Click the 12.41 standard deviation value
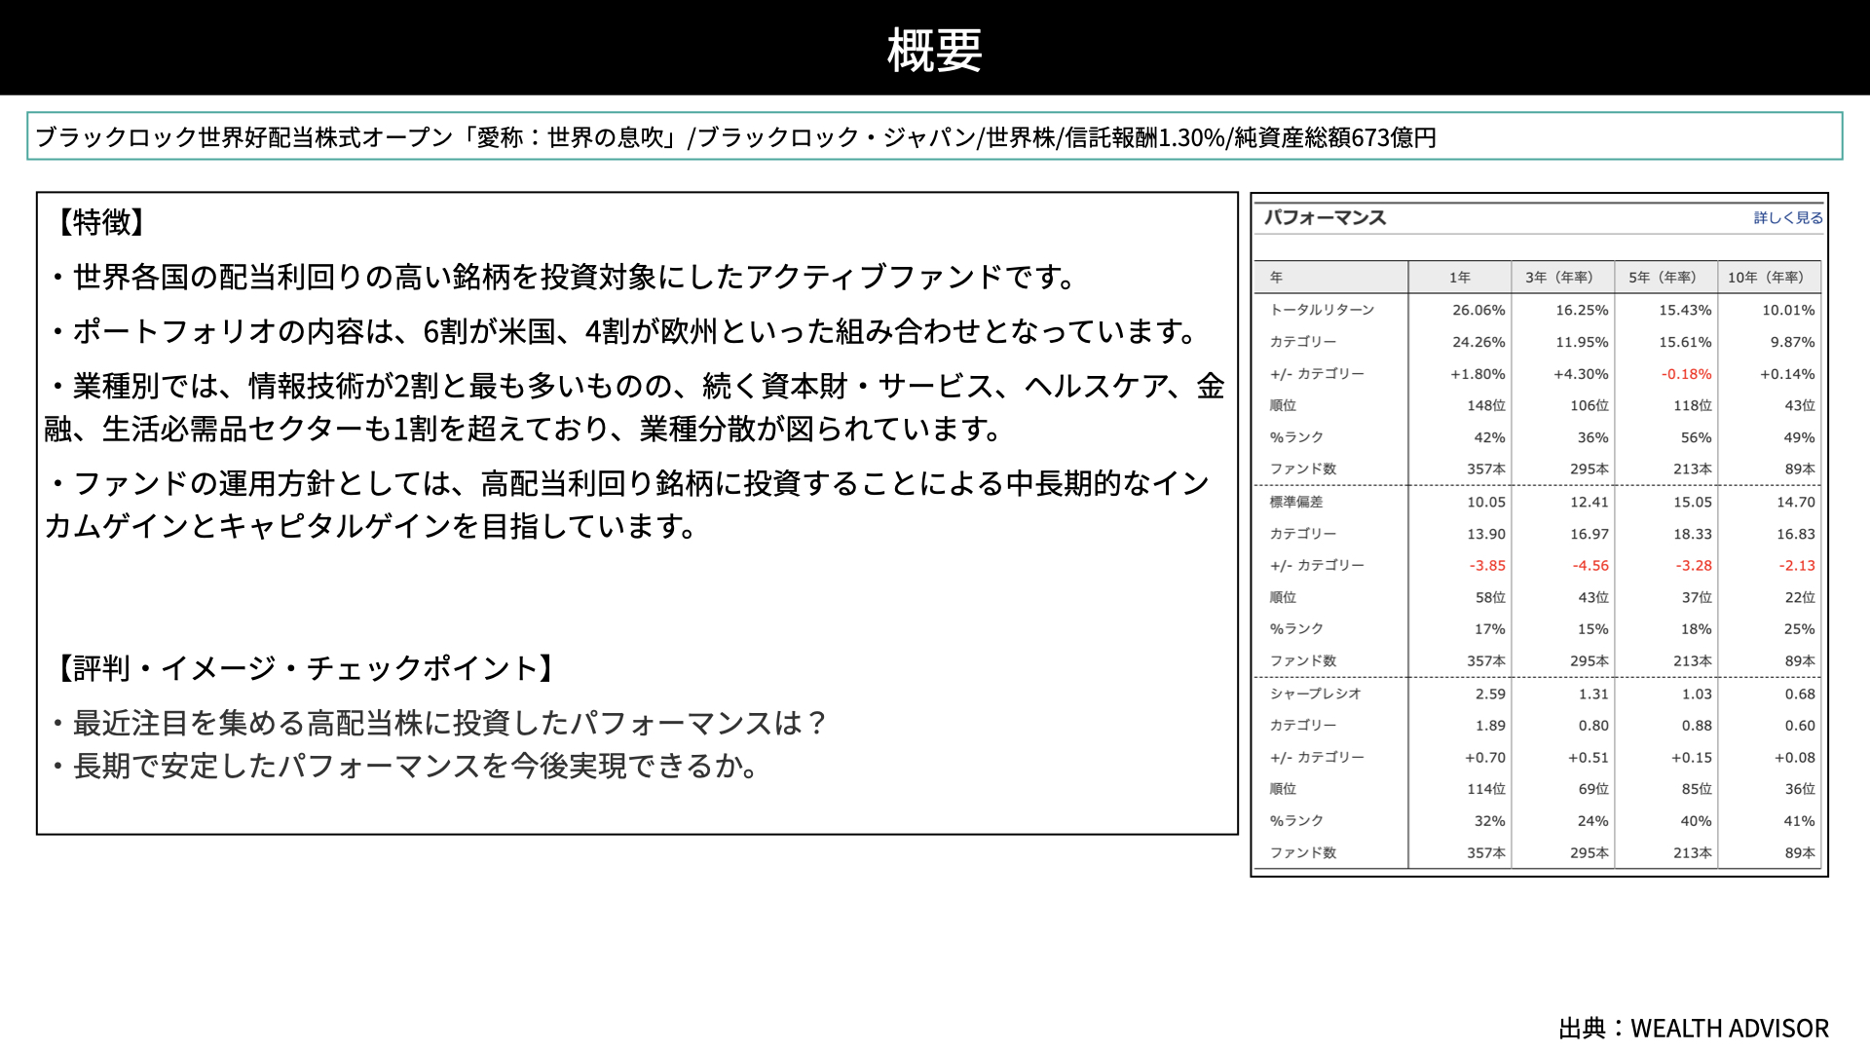 click(x=1589, y=502)
